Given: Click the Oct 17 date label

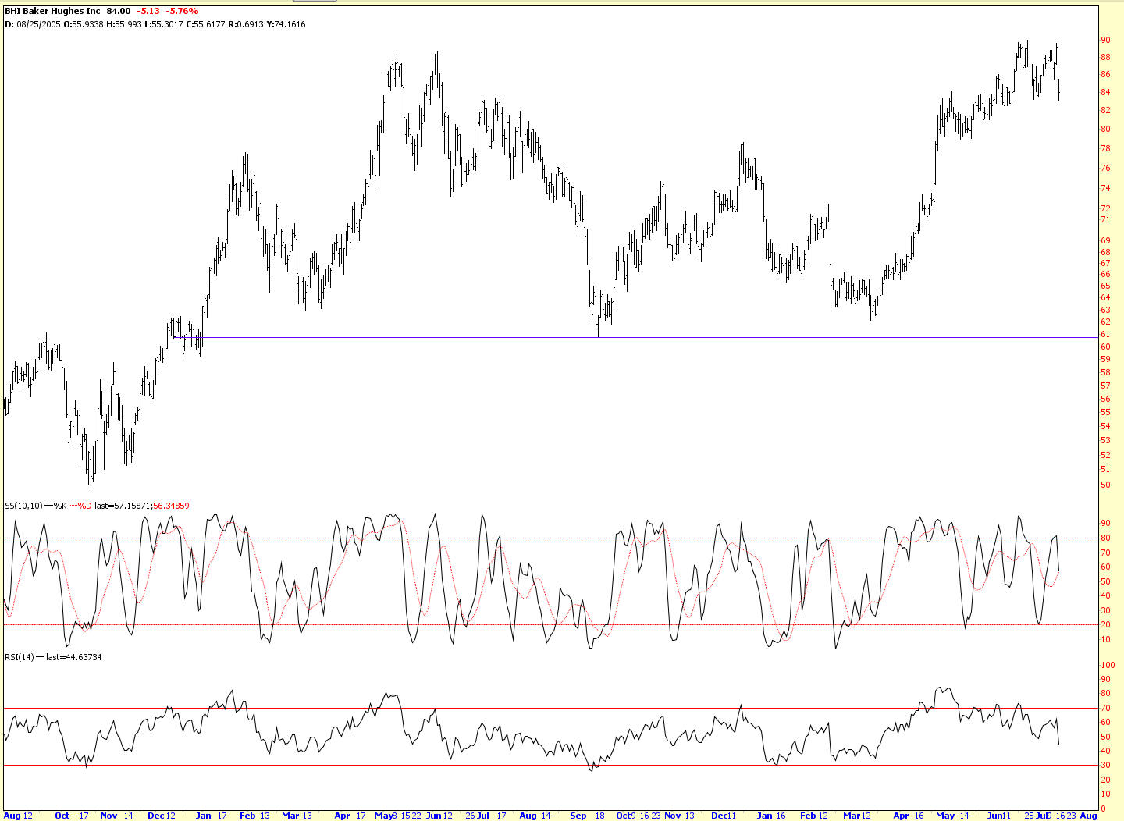Looking at the screenshot, I should pos(72,816).
